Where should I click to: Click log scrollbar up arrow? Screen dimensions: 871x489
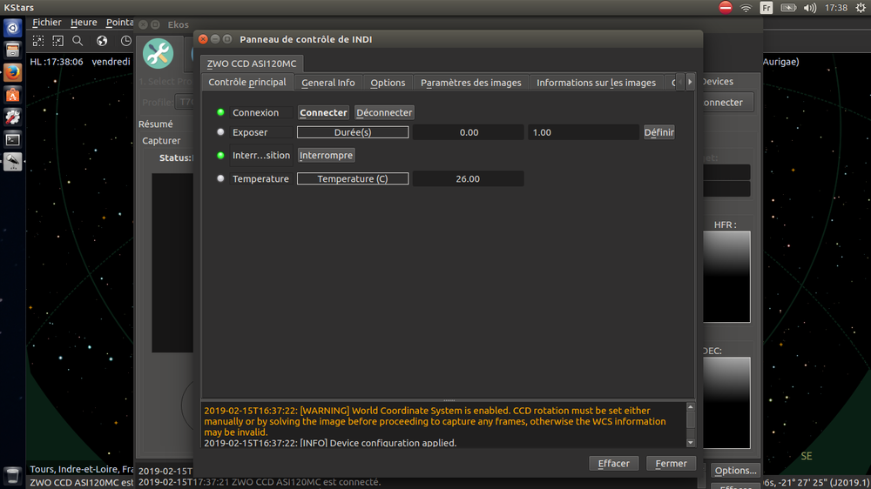691,407
